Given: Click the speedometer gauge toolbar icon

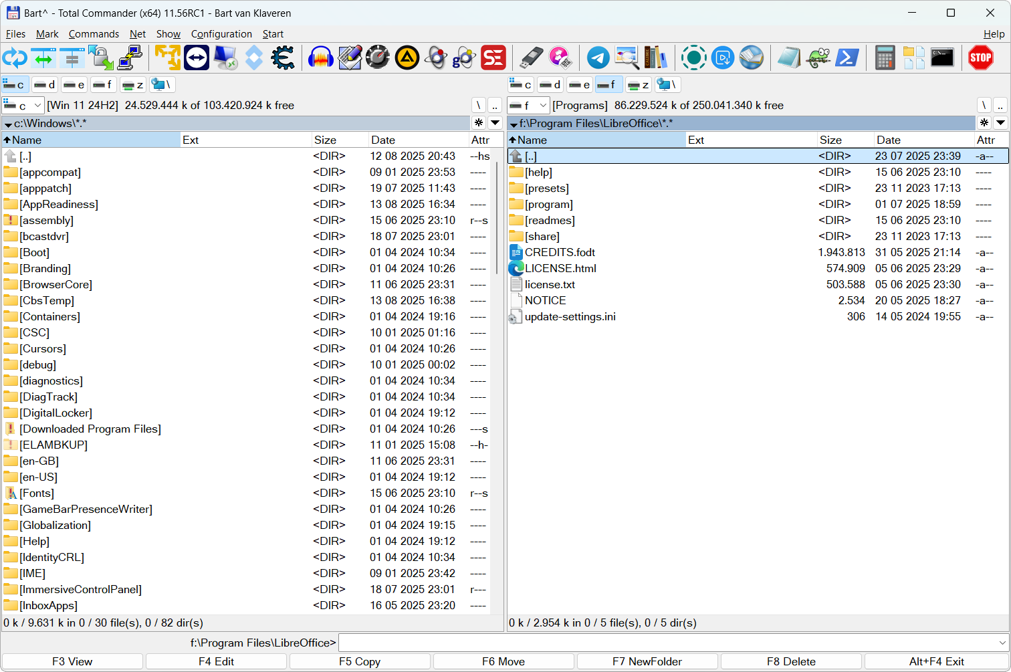Looking at the screenshot, I should [x=378, y=58].
